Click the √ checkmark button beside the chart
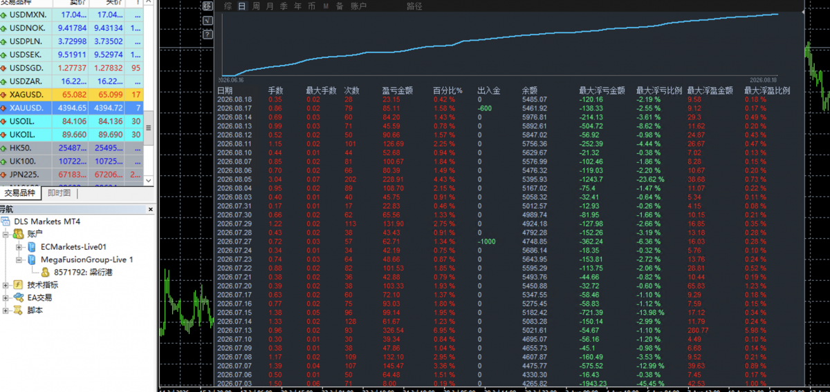Image resolution: width=830 pixels, height=392 pixels. (207, 20)
